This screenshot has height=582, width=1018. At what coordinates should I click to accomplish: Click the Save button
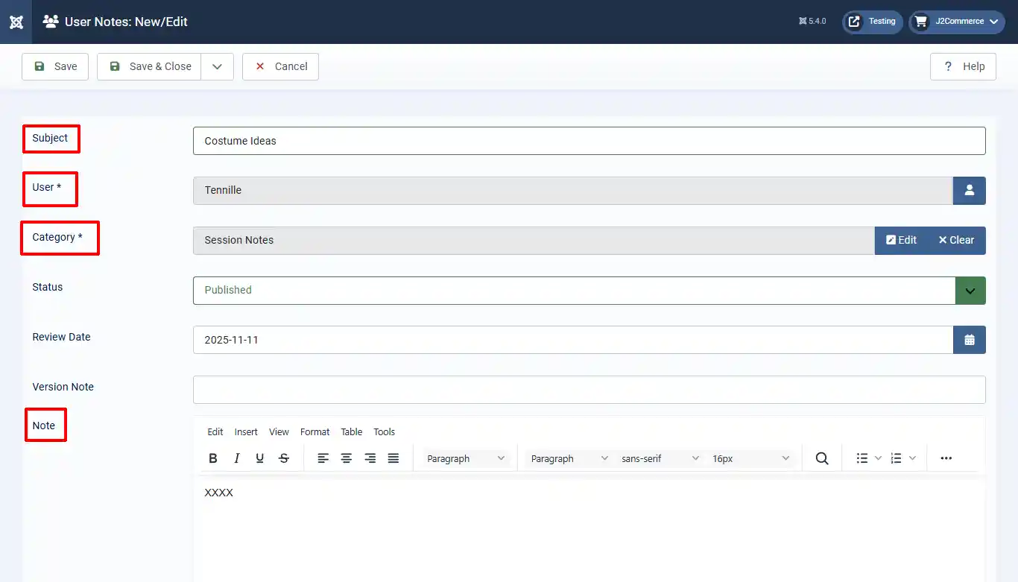(55, 66)
